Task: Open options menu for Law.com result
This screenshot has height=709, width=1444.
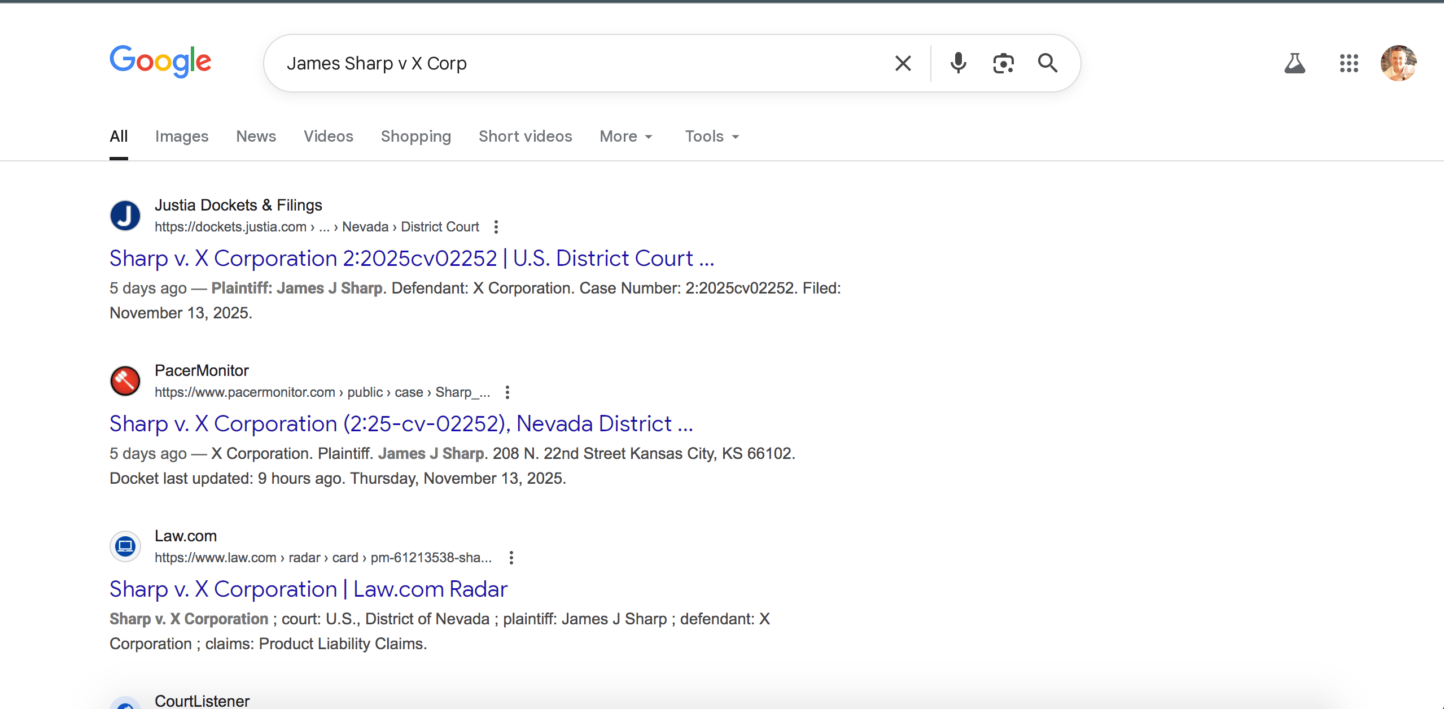Action: click(x=511, y=558)
